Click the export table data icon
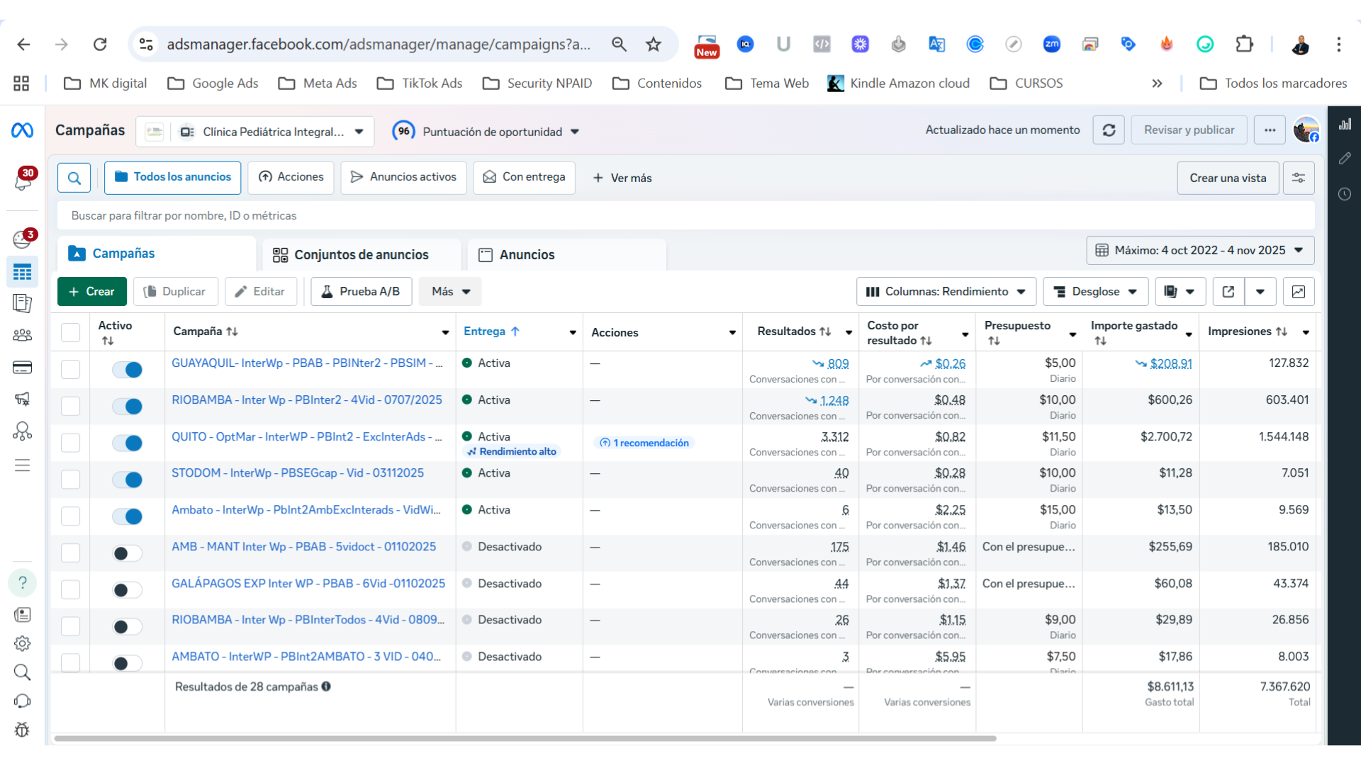Image resolution: width=1361 pixels, height=765 pixels. (x=1228, y=292)
